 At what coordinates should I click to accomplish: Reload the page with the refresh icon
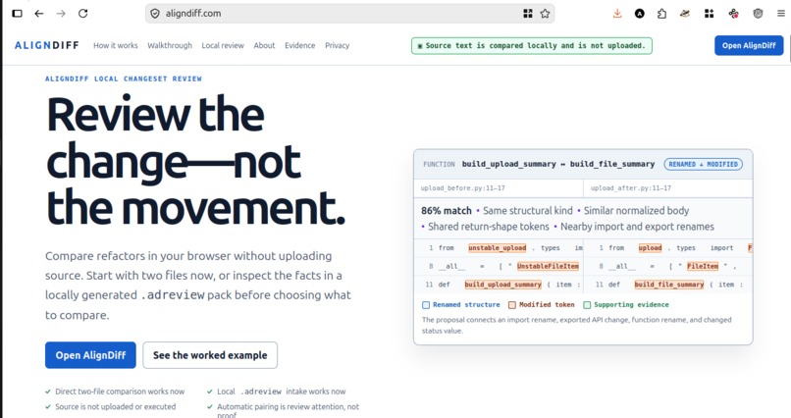(x=83, y=14)
